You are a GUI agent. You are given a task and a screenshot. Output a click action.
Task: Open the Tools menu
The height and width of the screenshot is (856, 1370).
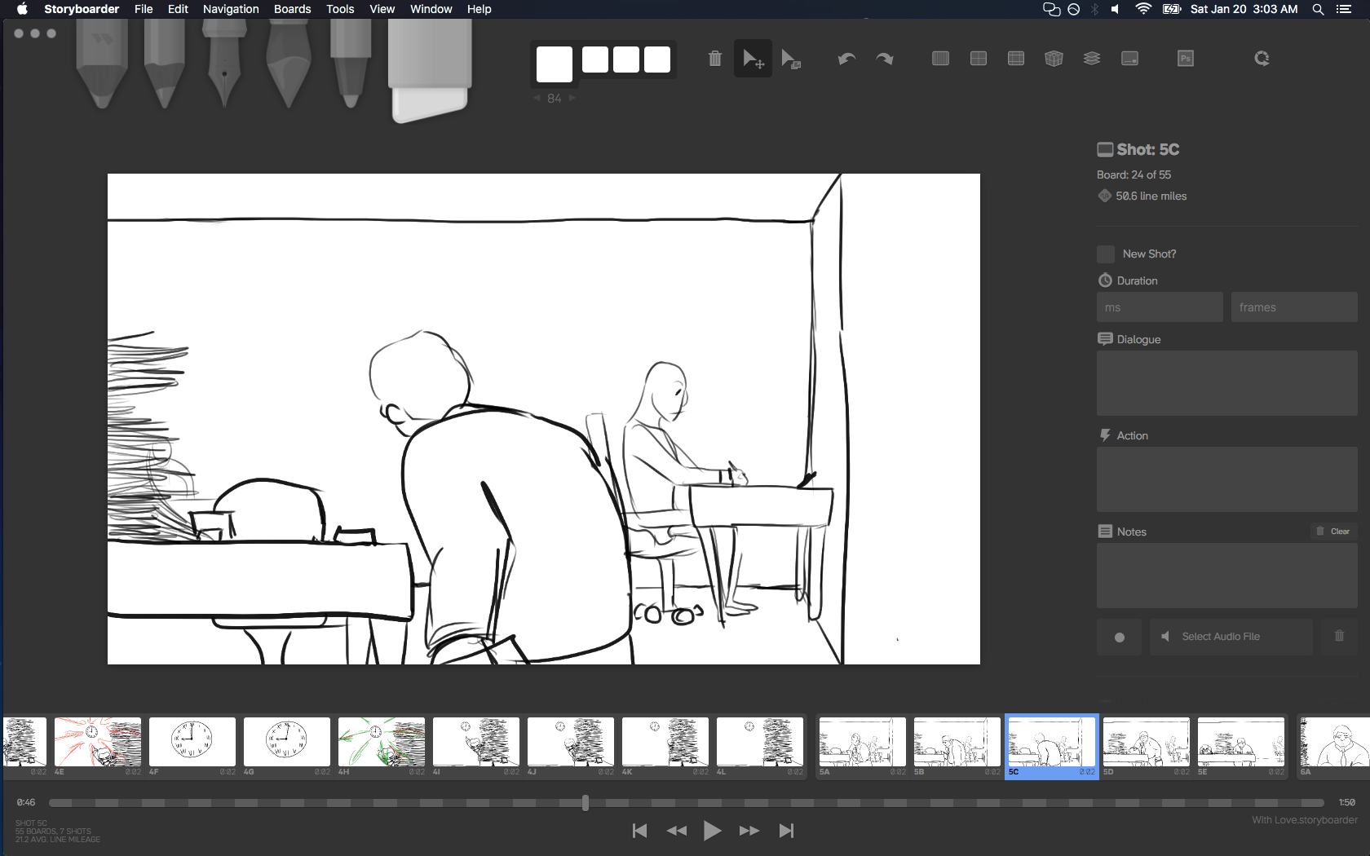(340, 9)
